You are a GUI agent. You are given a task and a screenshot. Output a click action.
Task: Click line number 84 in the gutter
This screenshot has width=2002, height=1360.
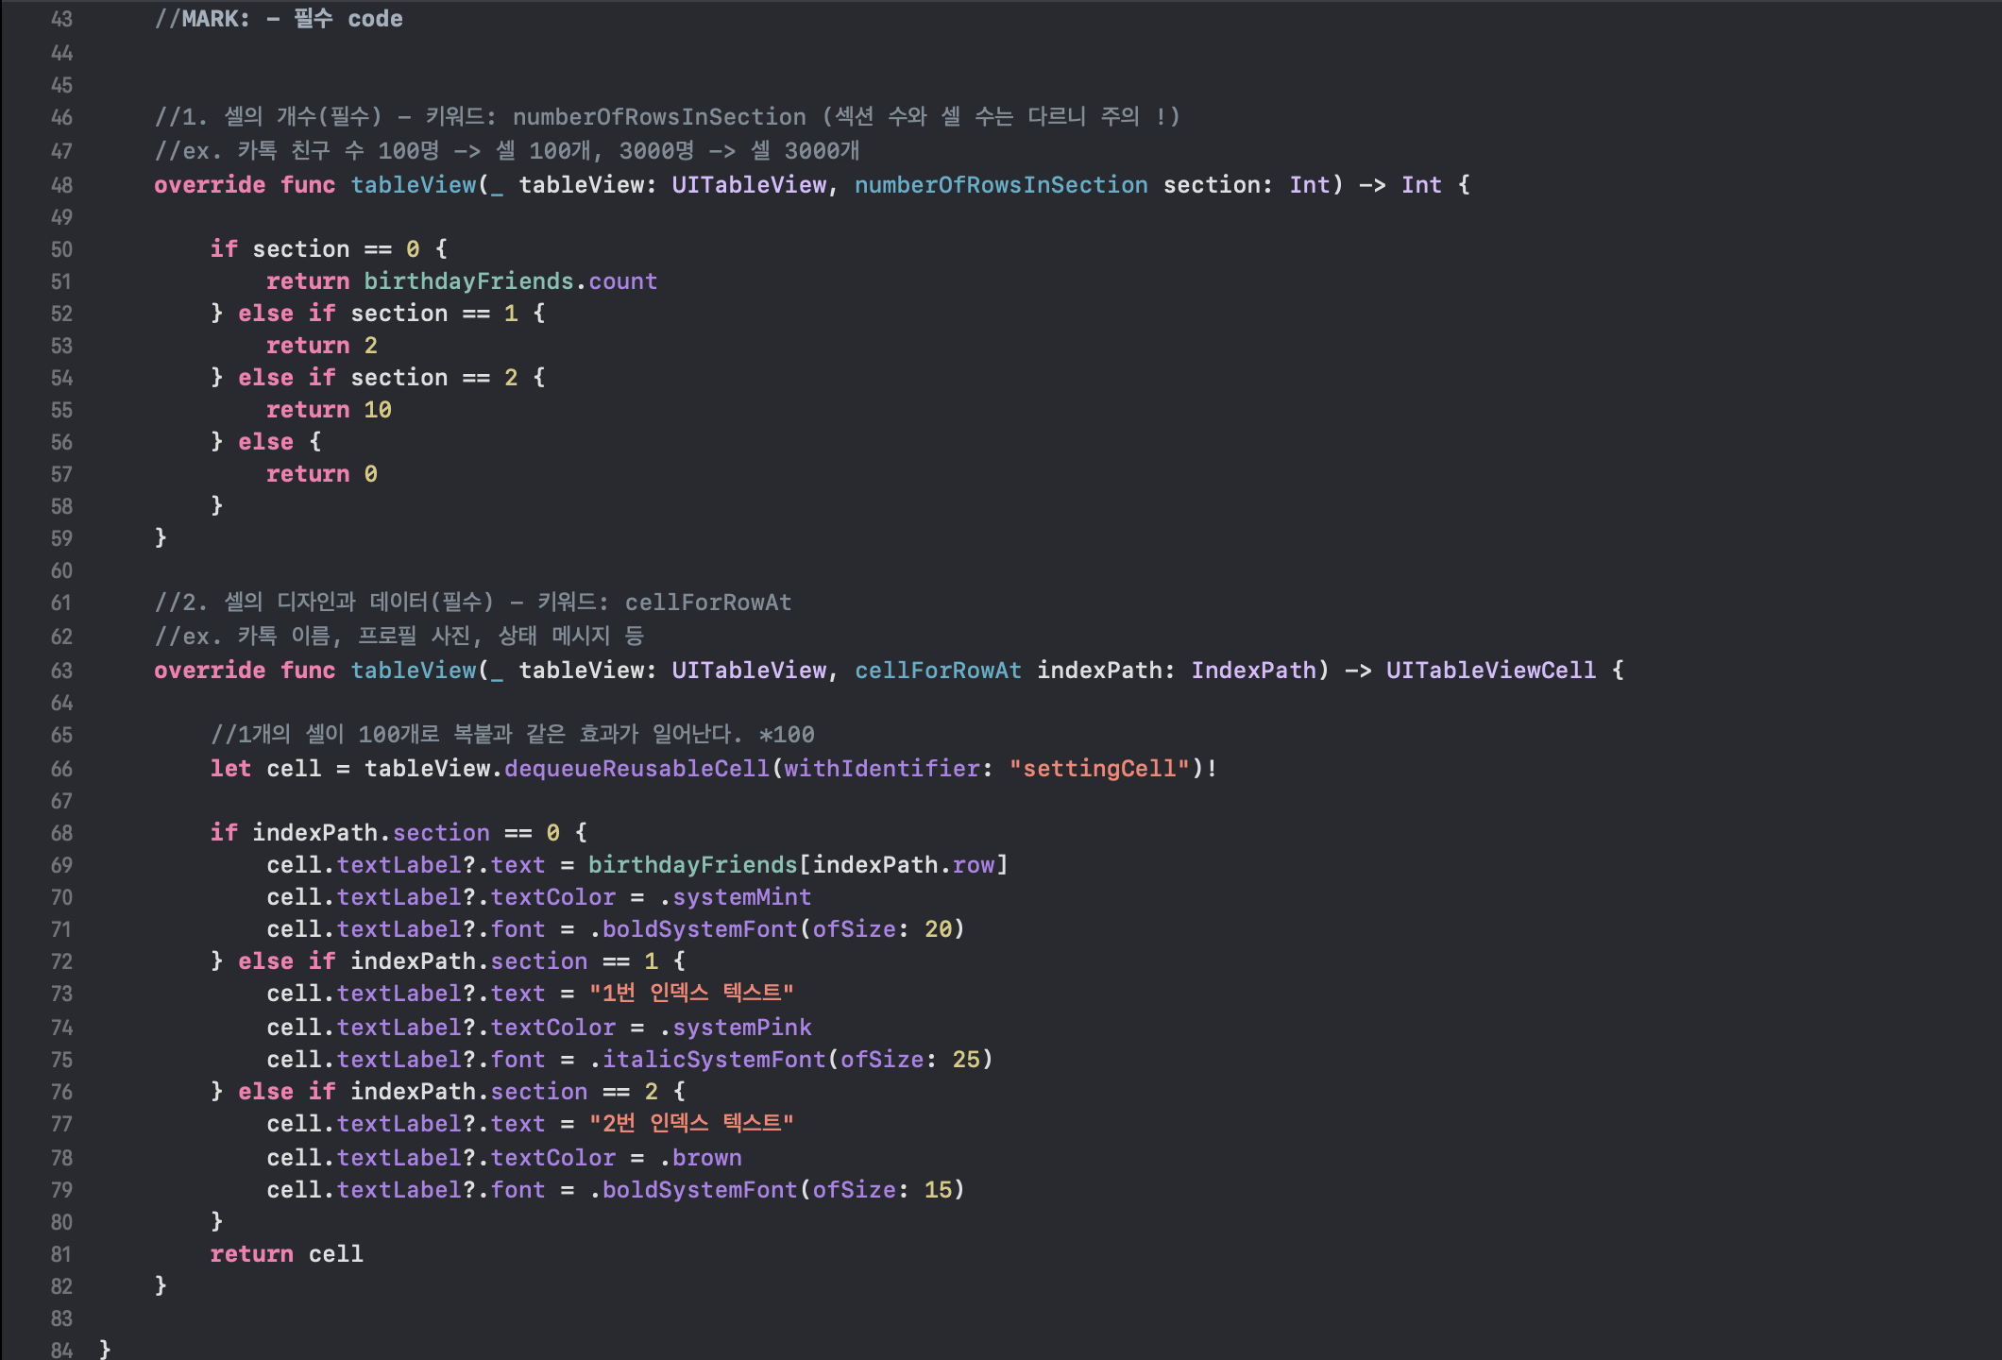61,1351
